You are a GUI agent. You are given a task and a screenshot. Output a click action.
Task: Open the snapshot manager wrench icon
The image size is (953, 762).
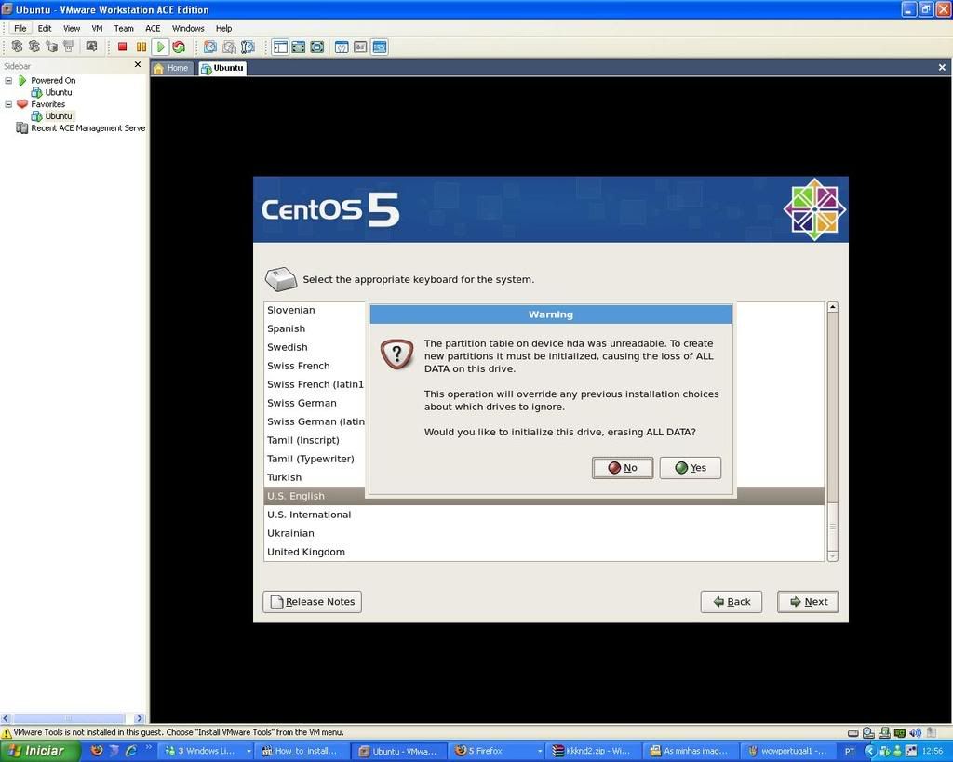click(248, 47)
